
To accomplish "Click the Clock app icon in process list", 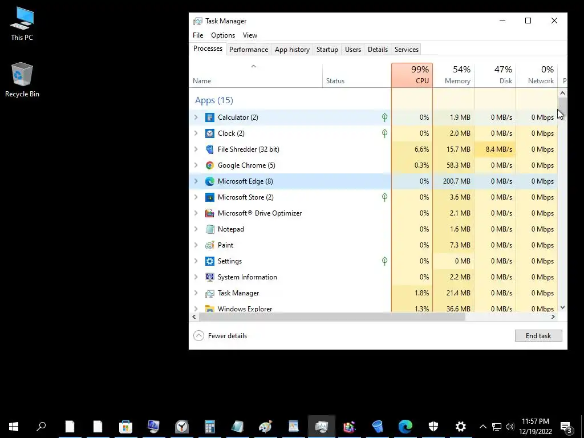I will 210,133.
